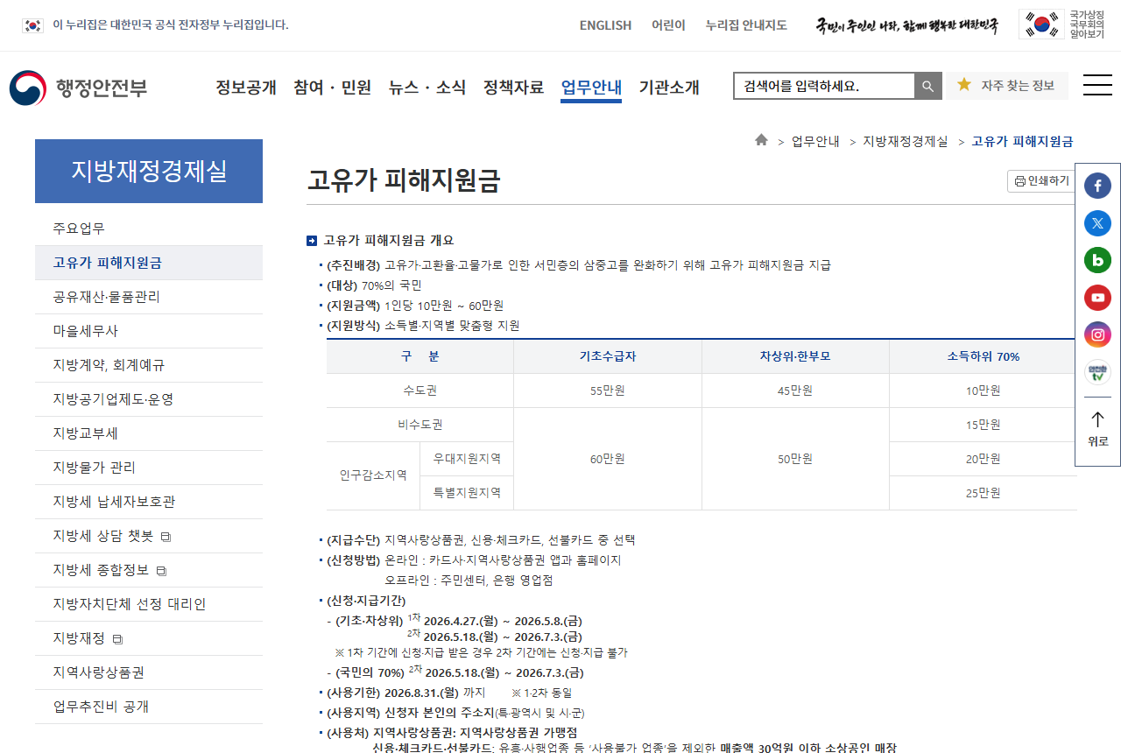Switch to the ENGLISH site

pos(605,25)
